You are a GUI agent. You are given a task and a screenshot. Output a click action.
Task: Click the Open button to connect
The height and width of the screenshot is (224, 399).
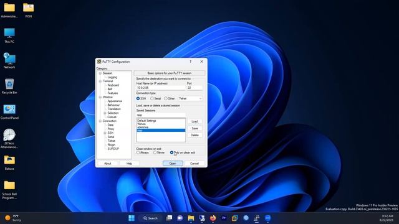click(x=173, y=164)
